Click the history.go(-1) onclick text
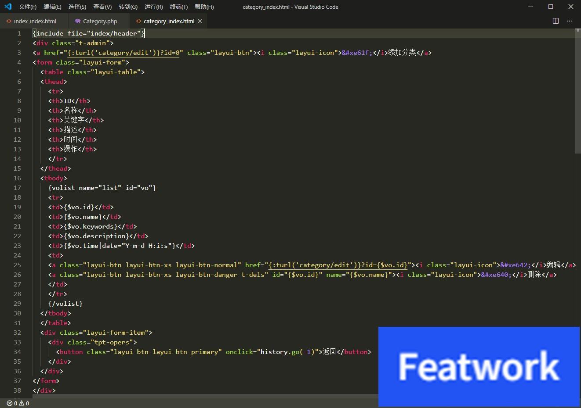The width and height of the screenshot is (581, 408). pyautogui.click(x=288, y=352)
